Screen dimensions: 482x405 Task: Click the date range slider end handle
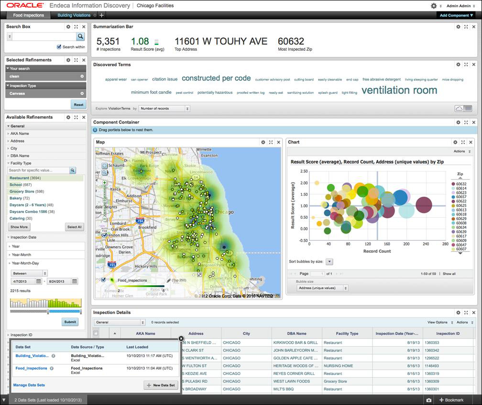tap(81, 312)
